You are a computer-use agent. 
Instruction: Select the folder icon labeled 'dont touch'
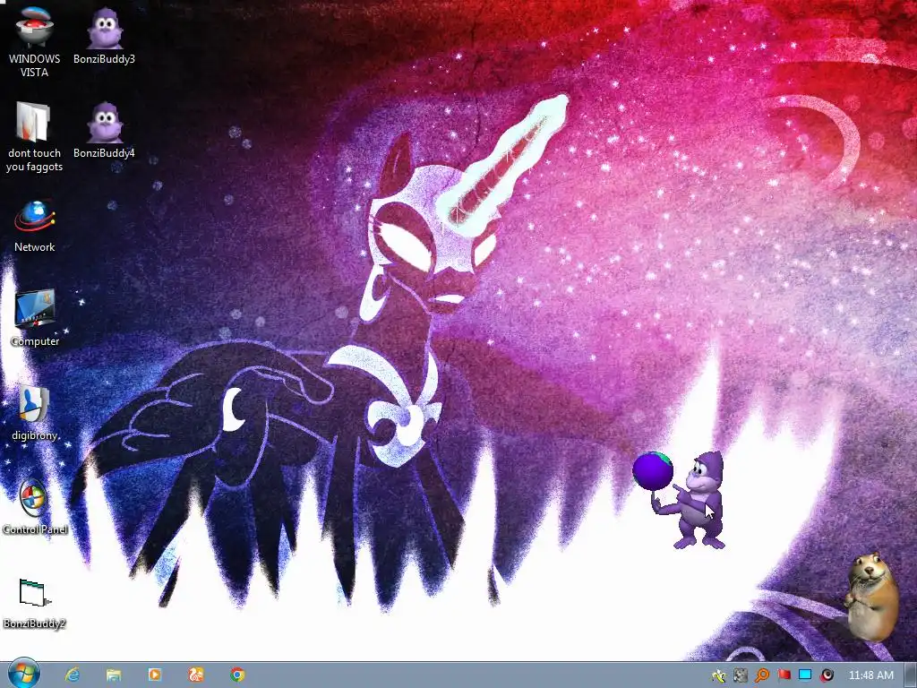point(34,136)
